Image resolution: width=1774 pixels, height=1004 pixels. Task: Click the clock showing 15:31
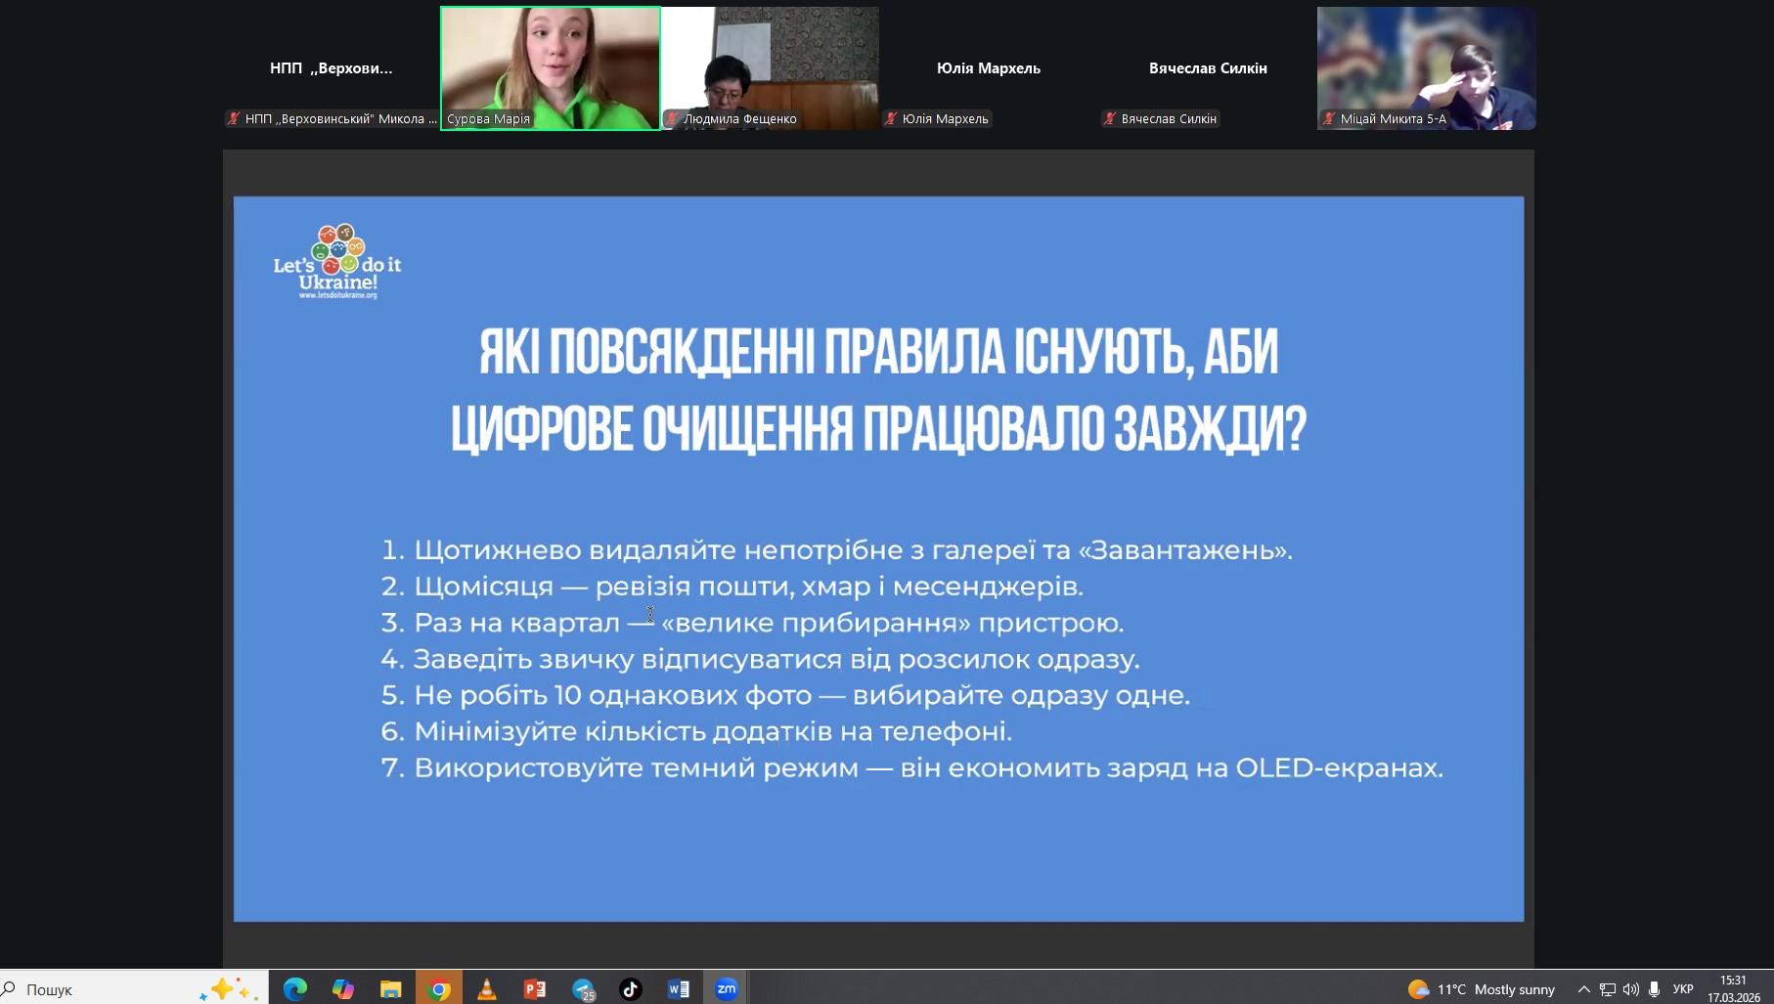click(1733, 988)
